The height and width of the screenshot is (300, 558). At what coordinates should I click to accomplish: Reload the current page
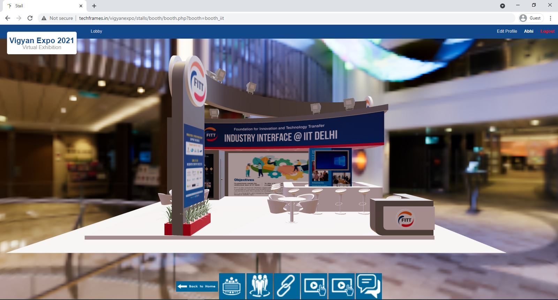[30, 18]
